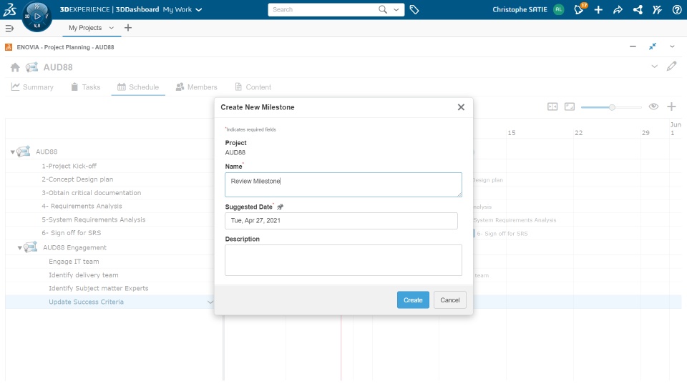Image resolution: width=687 pixels, height=386 pixels.
Task: Open the Update Success Criteria row chevron
Action: 210,302
